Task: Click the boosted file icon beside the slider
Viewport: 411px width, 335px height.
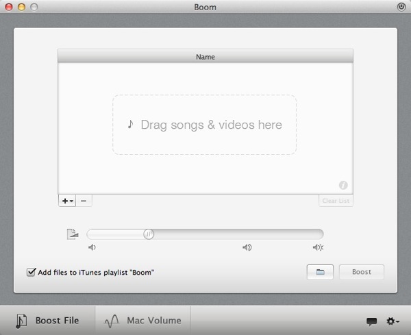Action: point(73,234)
